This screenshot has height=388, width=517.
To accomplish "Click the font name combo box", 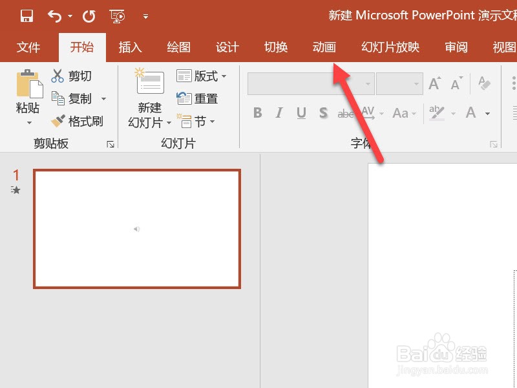I will pos(311,84).
